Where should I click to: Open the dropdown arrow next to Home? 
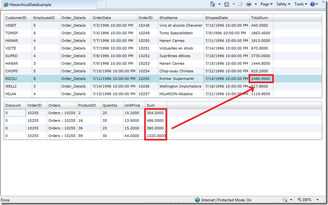218,4
